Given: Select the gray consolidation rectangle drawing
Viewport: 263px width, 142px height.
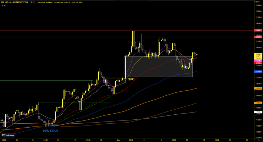Looking at the screenshot, I should (158, 67).
